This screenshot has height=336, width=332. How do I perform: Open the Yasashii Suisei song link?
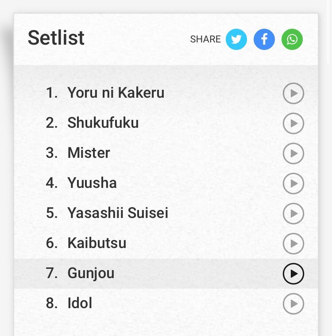(x=118, y=213)
